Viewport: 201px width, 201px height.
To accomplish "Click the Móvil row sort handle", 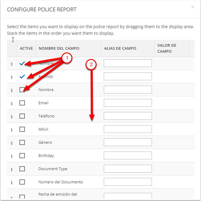I will [12, 130].
